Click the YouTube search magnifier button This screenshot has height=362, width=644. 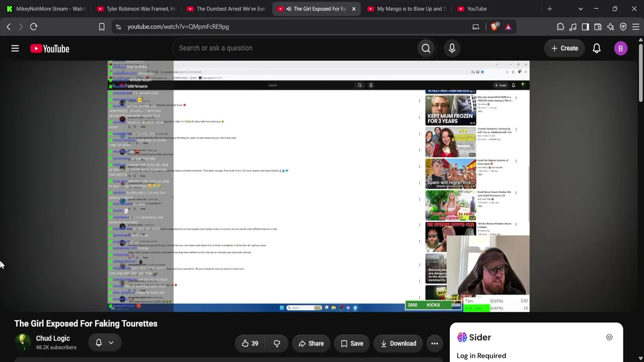click(x=426, y=48)
